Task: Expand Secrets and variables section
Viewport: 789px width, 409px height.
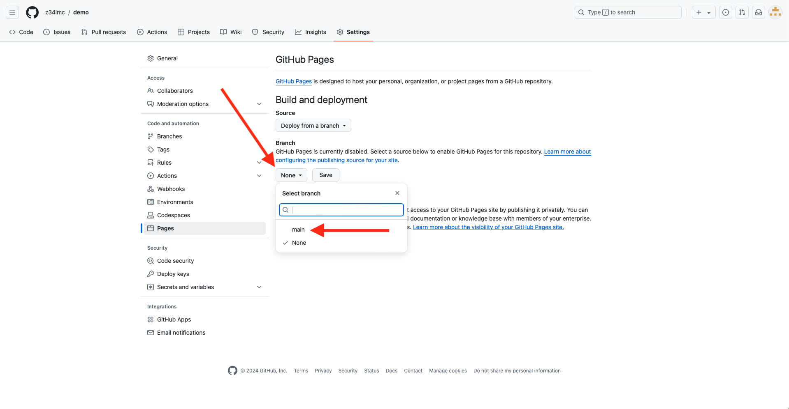Action: tap(259, 287)
